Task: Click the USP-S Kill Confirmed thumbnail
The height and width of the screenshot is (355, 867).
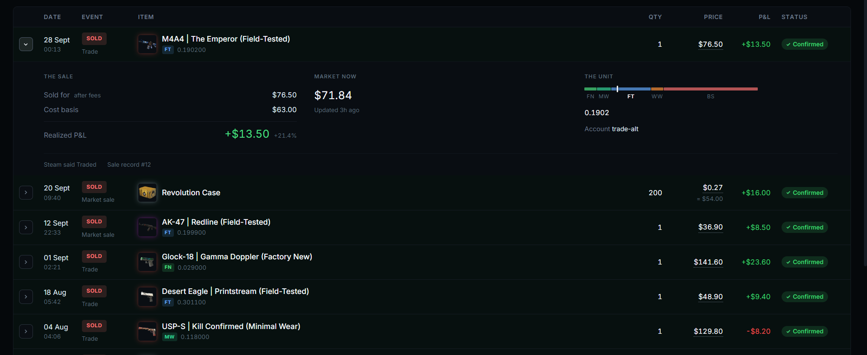Action: click(x=147, y=331)
